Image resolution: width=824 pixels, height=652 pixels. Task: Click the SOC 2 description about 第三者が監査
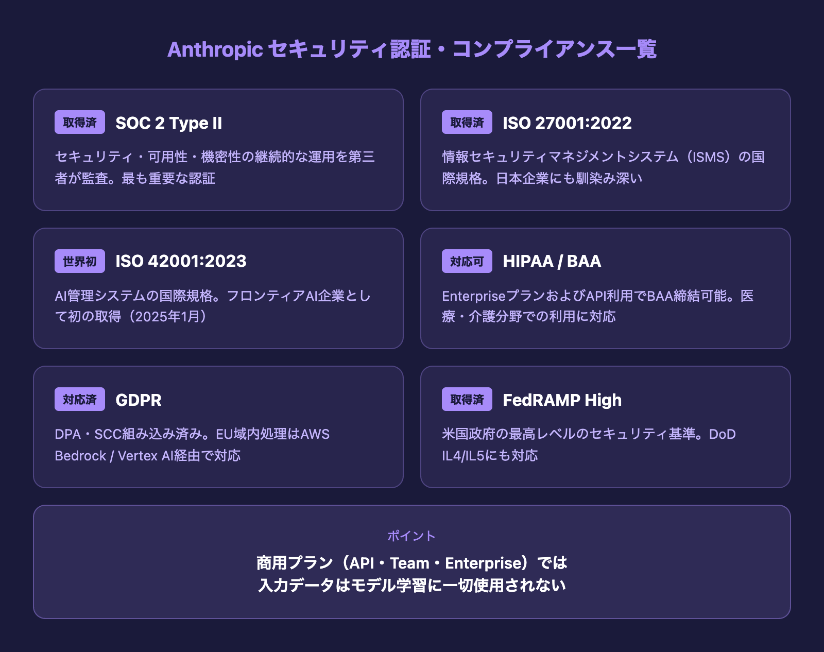point(215,167)
